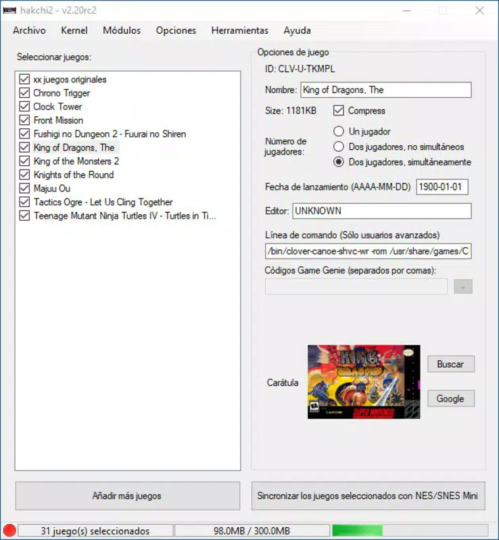The width and height of the screenshot is (499, 540).
Task: Click the Línea de comando field
Action: (x=369, y=251)
